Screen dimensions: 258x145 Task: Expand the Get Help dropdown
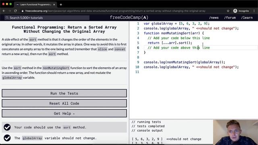click(x=64, y=113)
